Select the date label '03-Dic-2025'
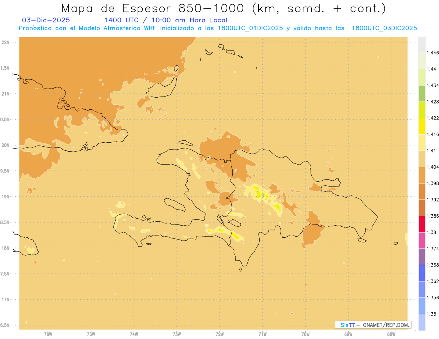The image size is (439, 339). (x=46, y=20)
